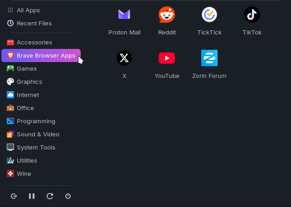291x207 pixels.
Task: Open the Internet category
Action: (41, 95)
